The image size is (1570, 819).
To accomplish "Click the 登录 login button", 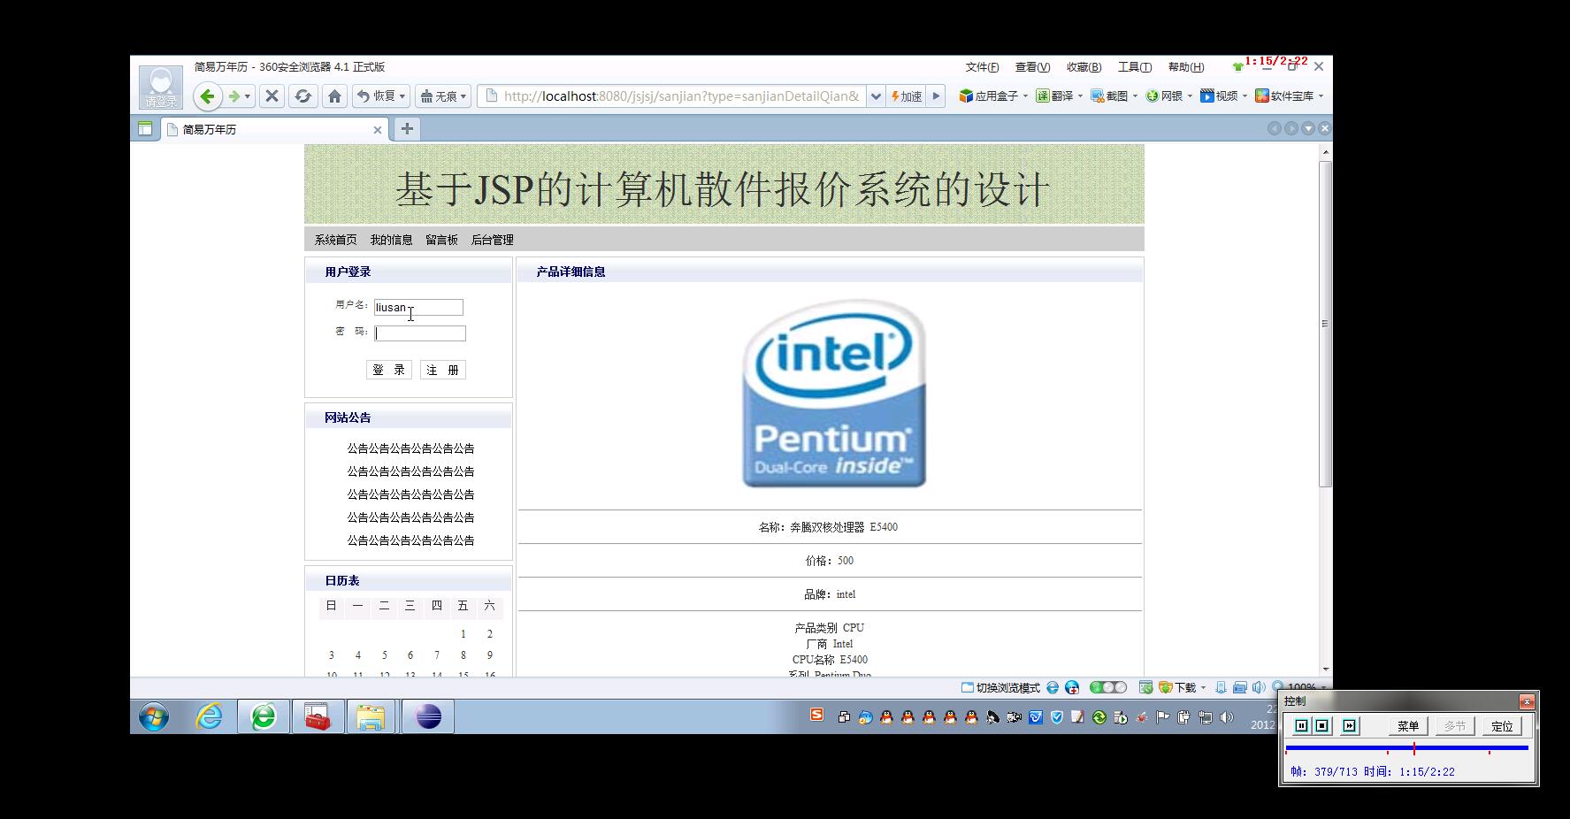I will [x=389, y=370].
